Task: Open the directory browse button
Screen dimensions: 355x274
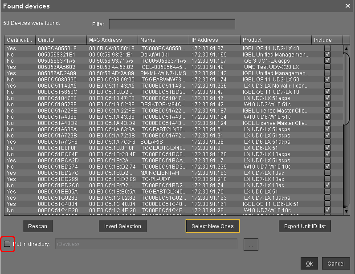Action: click(x=251, y=244)
